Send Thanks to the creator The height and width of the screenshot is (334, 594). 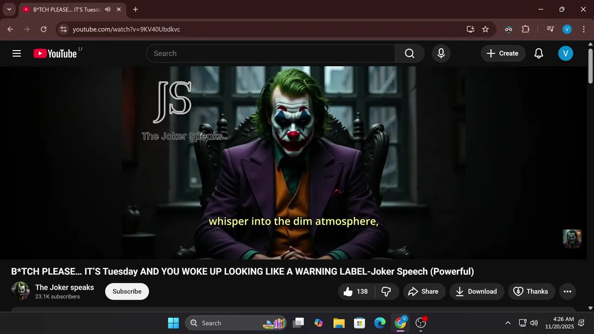[x=531, y=291]
